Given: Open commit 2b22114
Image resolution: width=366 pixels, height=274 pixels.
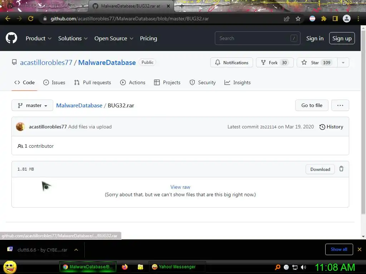Looking at the screenshot, I should (268, 127).
